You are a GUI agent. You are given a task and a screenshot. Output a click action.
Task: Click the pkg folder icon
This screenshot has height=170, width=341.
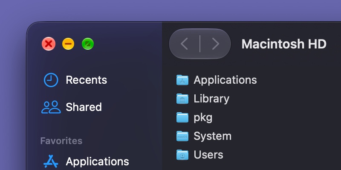tap(182, 117)
